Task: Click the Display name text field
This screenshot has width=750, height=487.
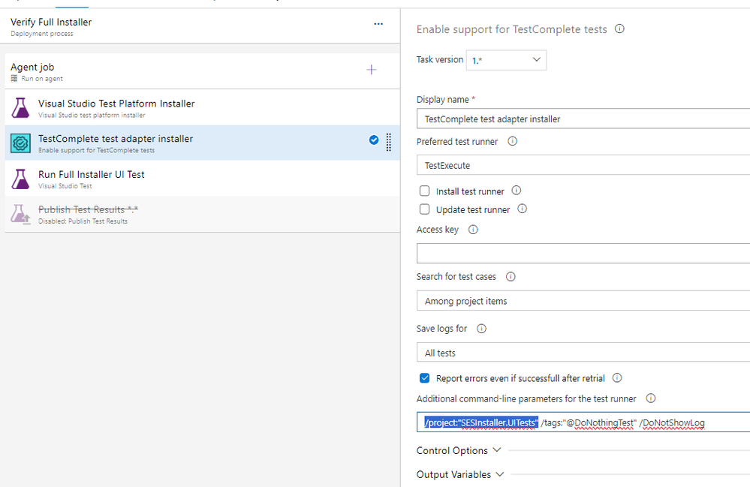Action: coord(583,119)
